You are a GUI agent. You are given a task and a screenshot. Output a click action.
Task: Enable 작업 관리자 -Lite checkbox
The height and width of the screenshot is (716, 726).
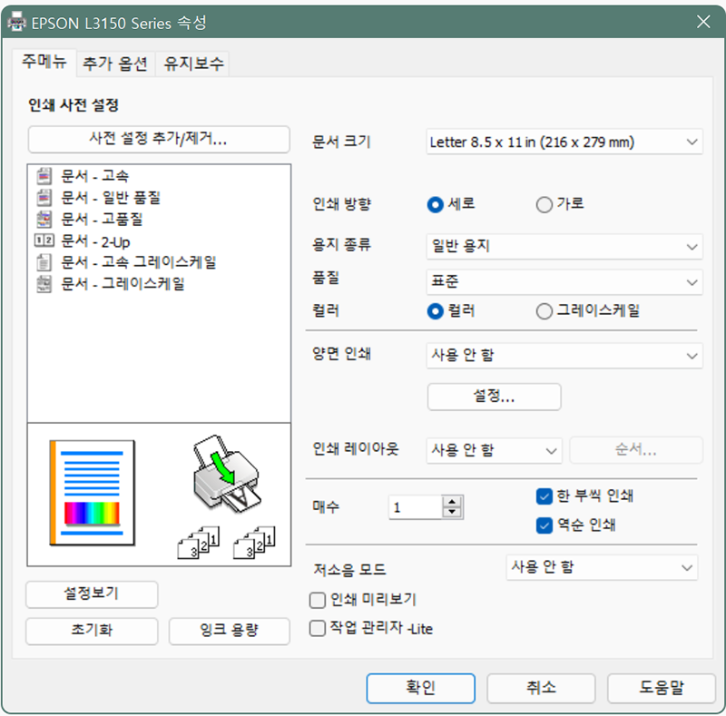[x=317, y=629]
